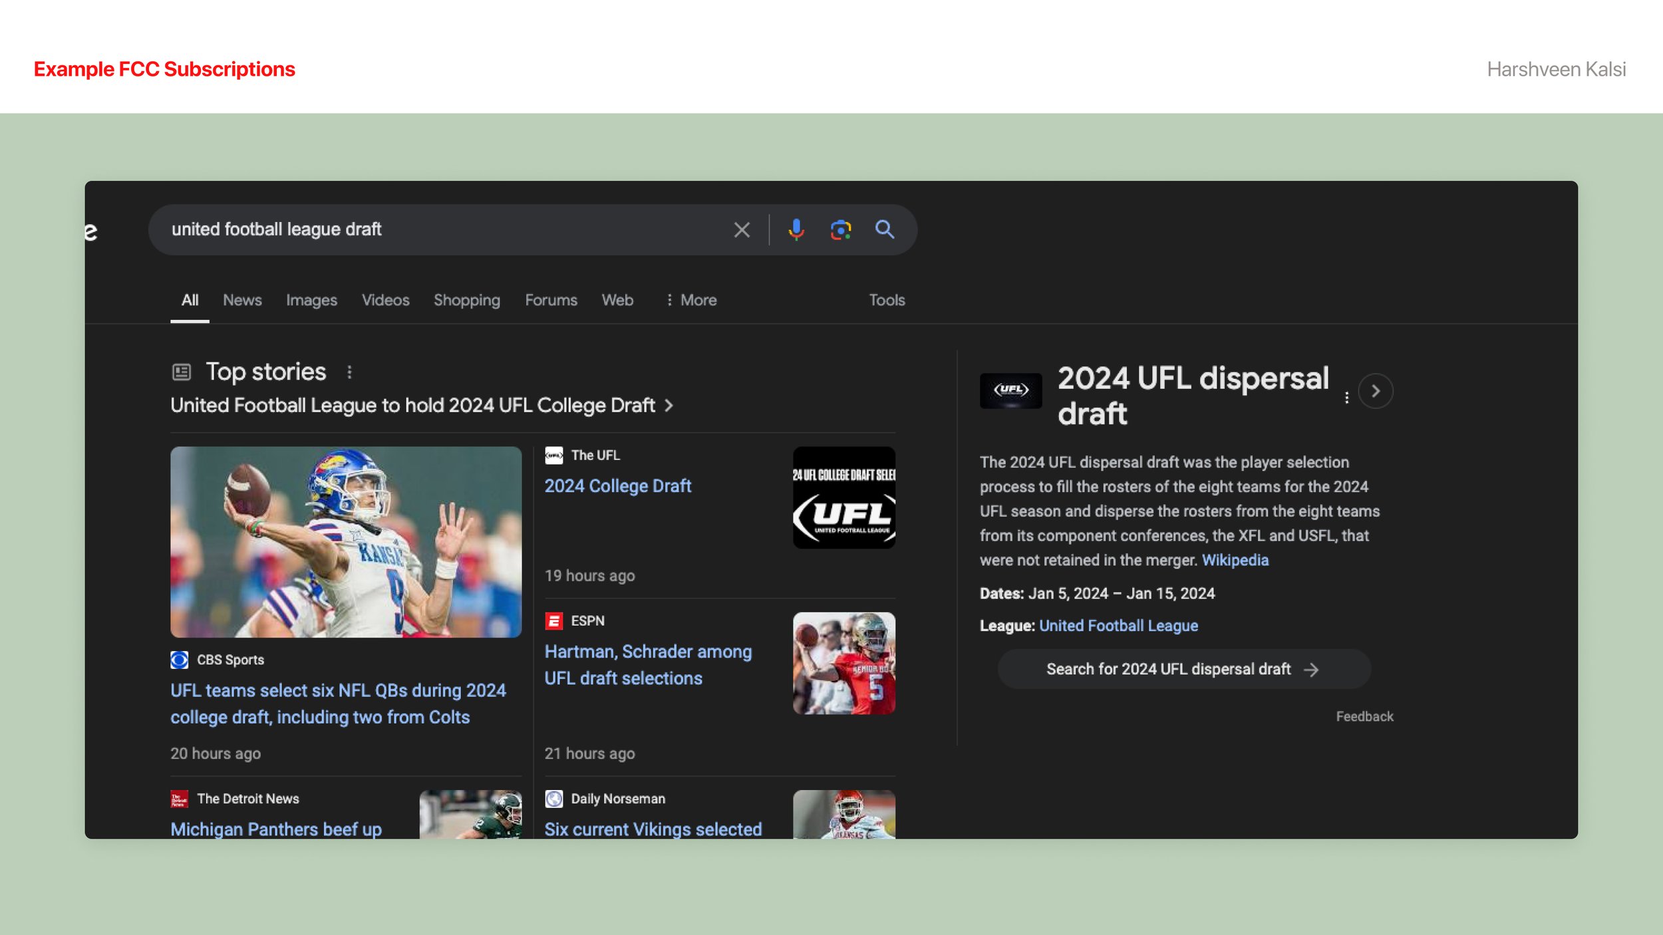This screenshot has height=935, width=1663.
Task: Click the Example FCC Subscriptions slide title
Action: click(x=164, y=69)
